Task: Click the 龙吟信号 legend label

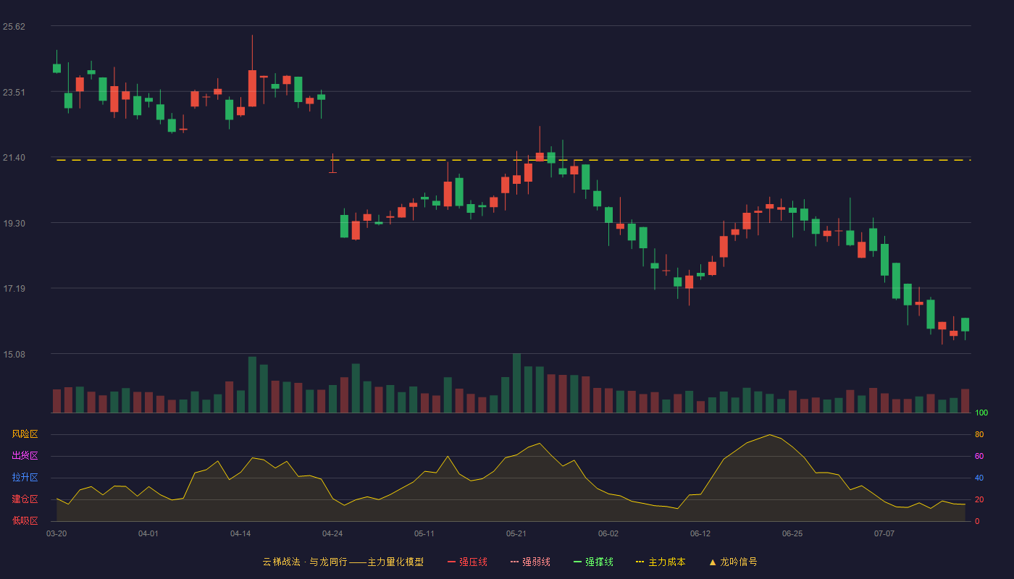Action: coord(738,562)
